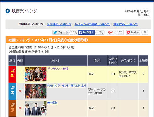Click the 先週 column header
154x117 pixels.
point(20,61)
